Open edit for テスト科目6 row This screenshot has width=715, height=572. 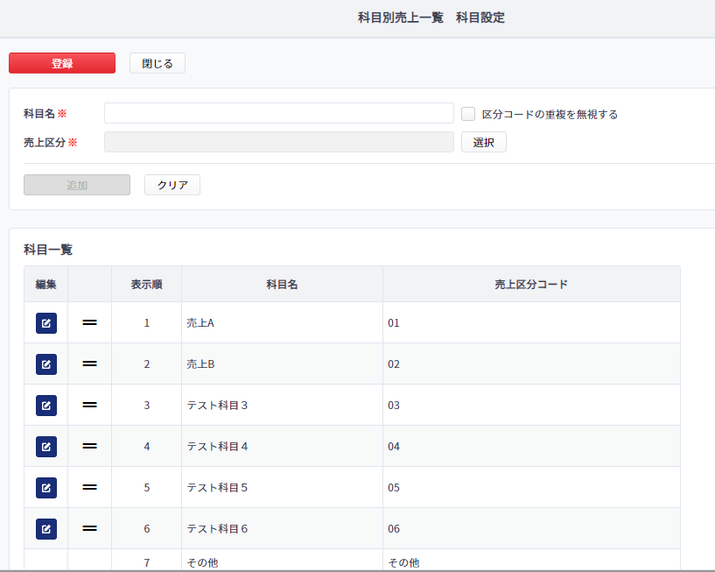coord(46,528)
